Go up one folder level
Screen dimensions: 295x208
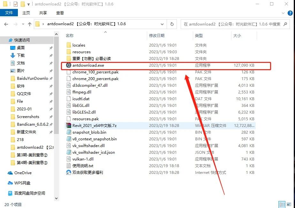point(30,24)
